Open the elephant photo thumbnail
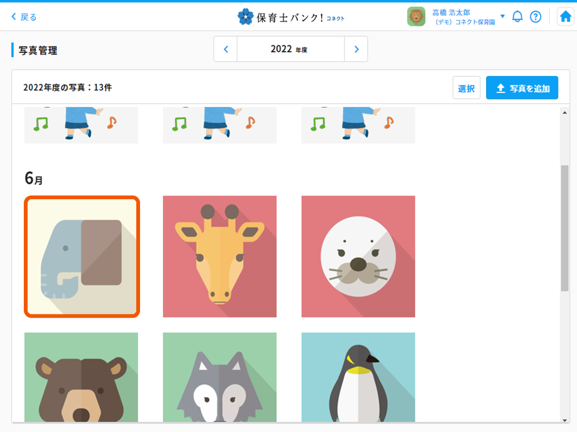Image resolution: width=577 pixels, height=432 pixels. tap(82, 256)
